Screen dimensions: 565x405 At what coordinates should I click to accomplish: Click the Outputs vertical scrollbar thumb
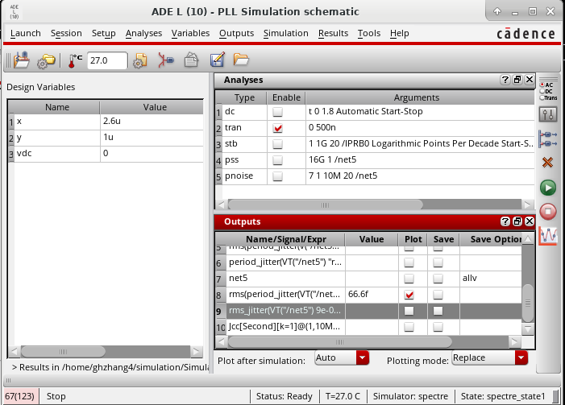point(528,303)
